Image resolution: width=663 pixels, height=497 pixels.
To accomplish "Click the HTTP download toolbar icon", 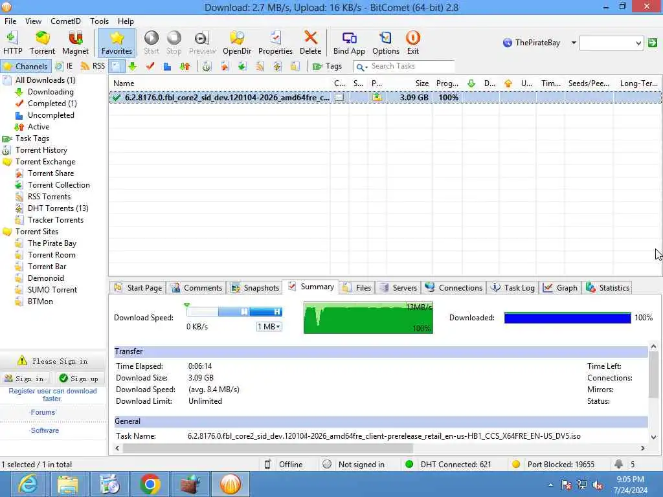I will pyautogui.click(x=12, y=43).
